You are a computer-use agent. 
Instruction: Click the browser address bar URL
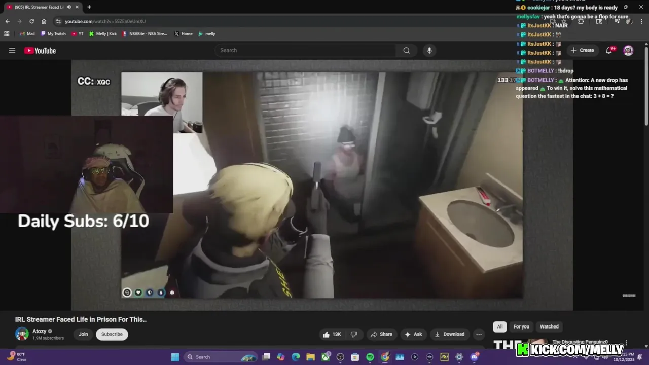pyautogui.click(x=105, y=21)
